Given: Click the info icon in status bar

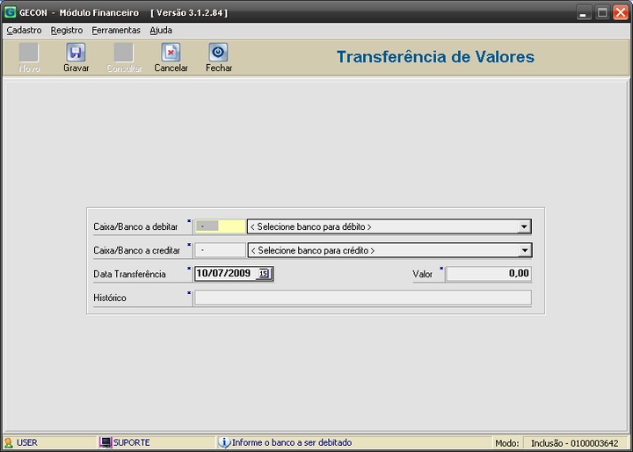Looking at the screenshot, I should tap(224, 442).
